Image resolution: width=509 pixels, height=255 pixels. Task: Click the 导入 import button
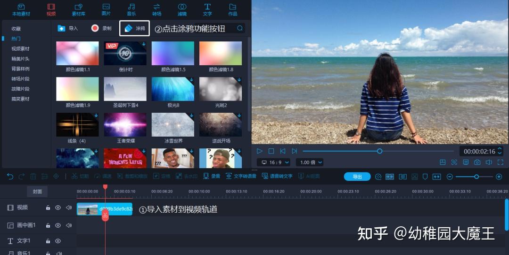click(68, 29)
